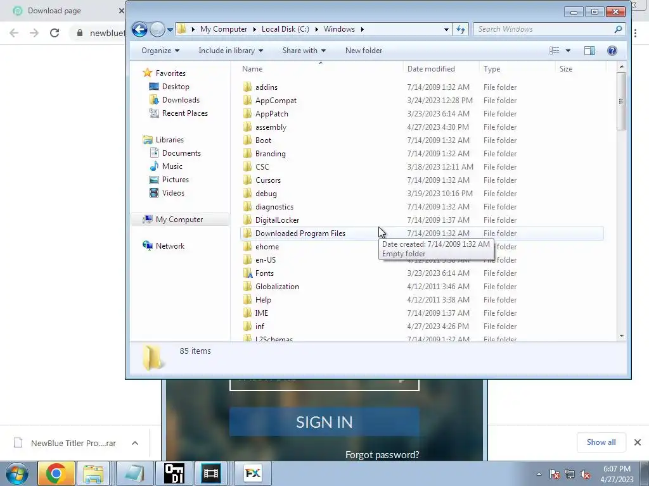
Task: Select the assembly folder icon
Action: [x=248, y=127]
